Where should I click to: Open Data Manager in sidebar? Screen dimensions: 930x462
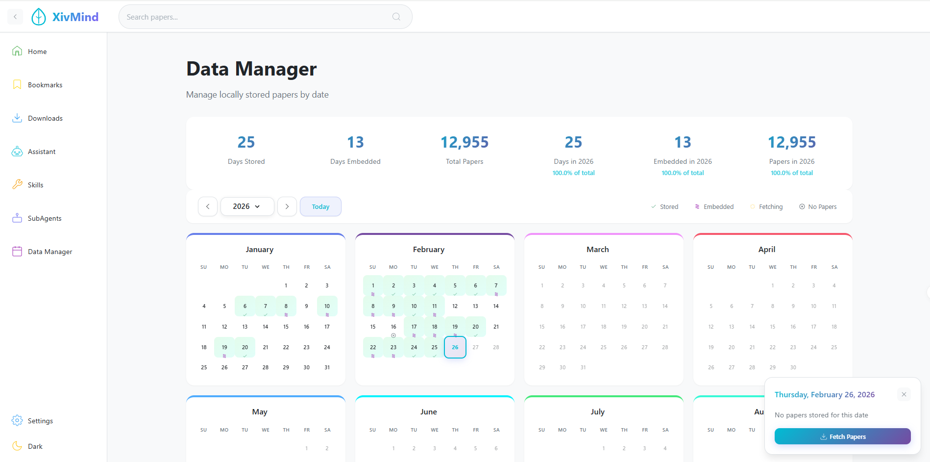coord(53,251)
